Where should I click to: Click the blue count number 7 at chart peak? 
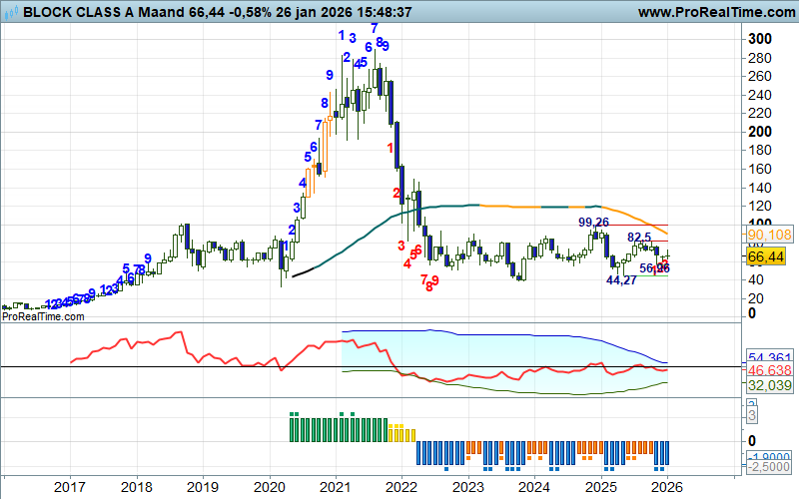click(x=374, y=28)
